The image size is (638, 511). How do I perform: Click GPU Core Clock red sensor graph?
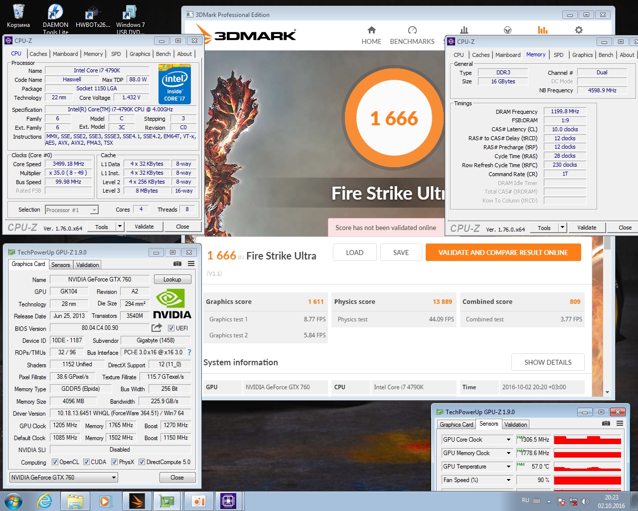587,440
